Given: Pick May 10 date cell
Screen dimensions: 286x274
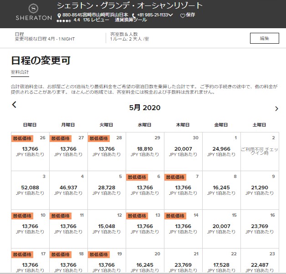Looking at the screenshot, I should [x=30, y=229].
